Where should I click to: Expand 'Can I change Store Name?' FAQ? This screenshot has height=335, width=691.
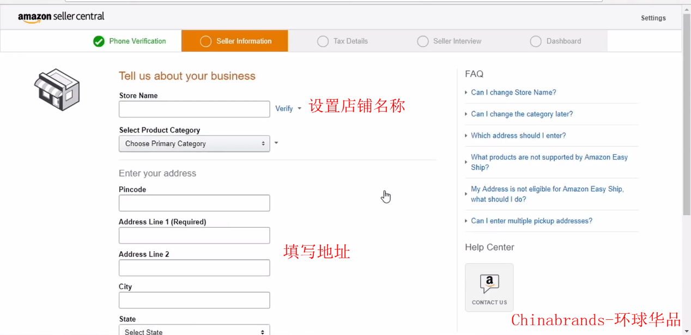tap(513, 93)
